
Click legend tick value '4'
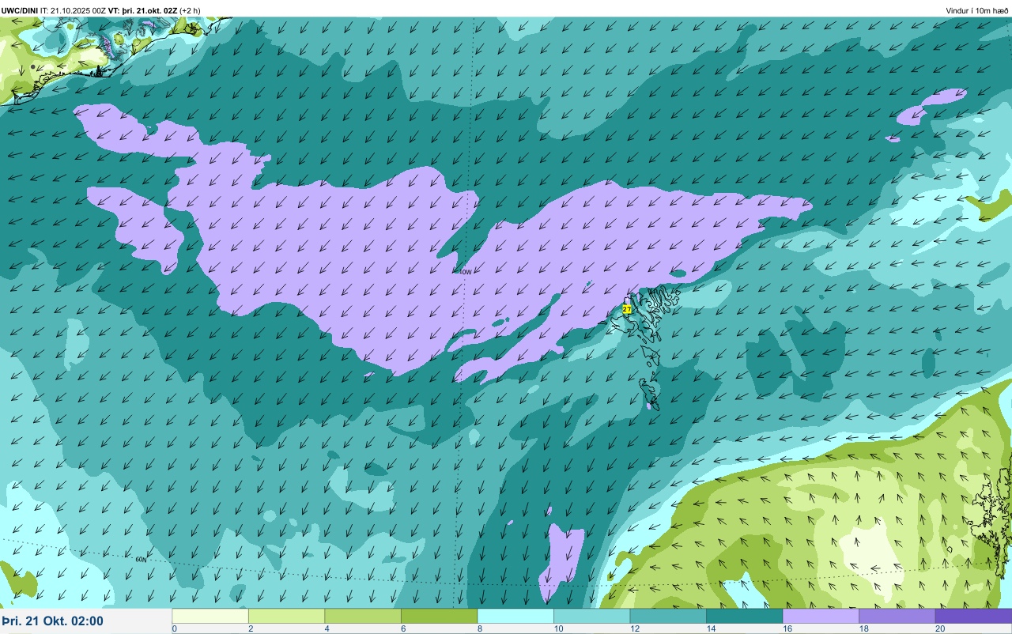pyautogui.click(x=327, y=629)
